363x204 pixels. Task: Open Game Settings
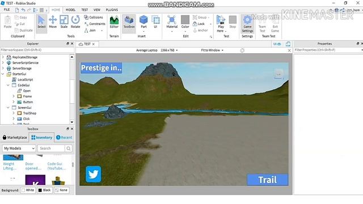(x=247, y=24)
